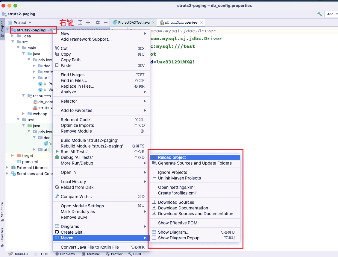Viewport: 338px width, 257px height.
Task: Open the Terminal tool window
Action: tap(90, 254)
